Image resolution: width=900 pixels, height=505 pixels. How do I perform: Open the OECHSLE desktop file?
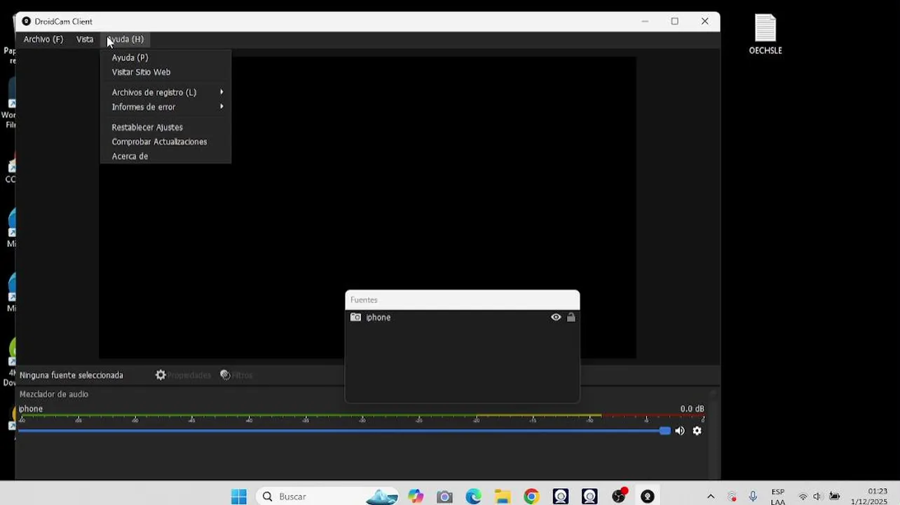click(x=765, y=34)
